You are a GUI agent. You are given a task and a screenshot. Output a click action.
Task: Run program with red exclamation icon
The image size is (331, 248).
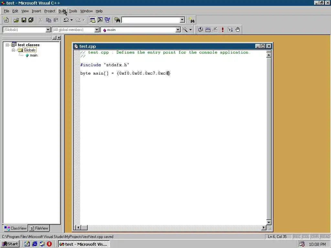click(222, 30)
